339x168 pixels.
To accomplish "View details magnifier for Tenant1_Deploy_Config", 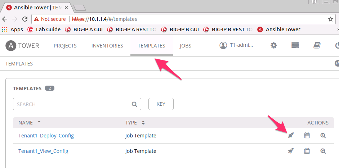I will 323,136.
